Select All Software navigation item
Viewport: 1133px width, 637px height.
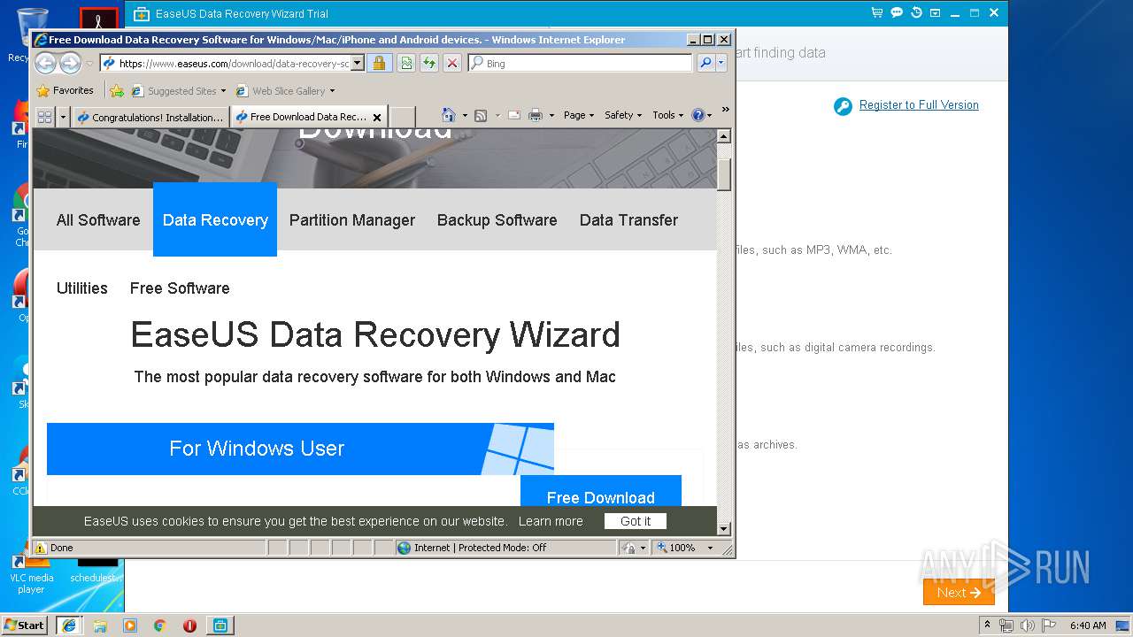(98, 220)
